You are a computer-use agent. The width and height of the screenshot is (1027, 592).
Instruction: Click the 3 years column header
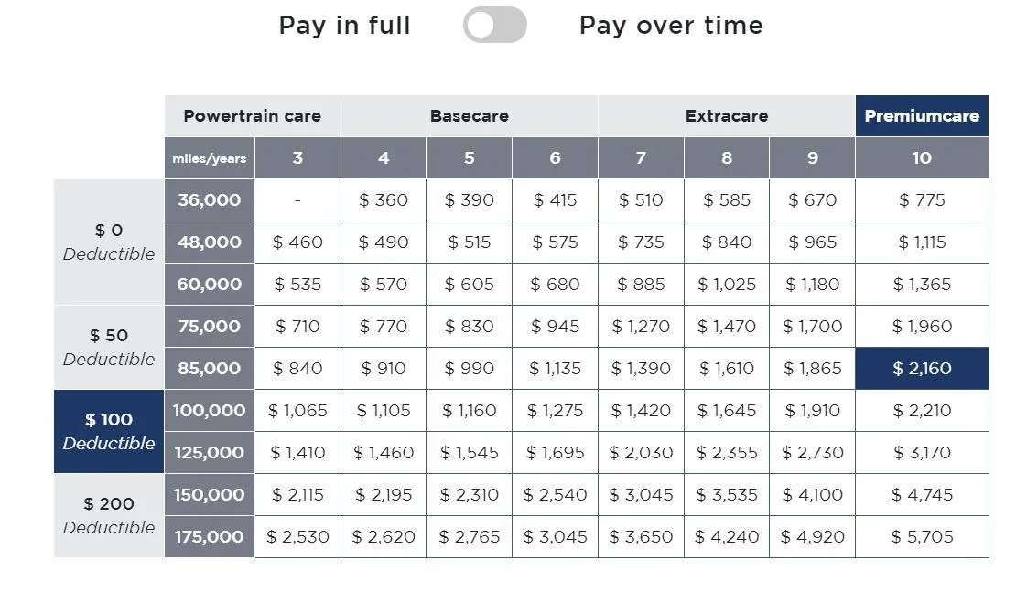(297, 157)
